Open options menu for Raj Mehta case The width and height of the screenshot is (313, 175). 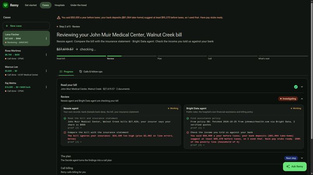46,87
